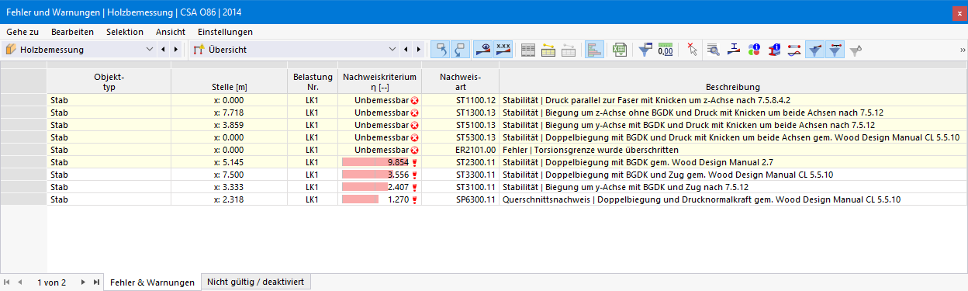The width and height of the screenshot is (968, 291).
Task: Click the red beam section info icon
Action: [x=774, y=50]
